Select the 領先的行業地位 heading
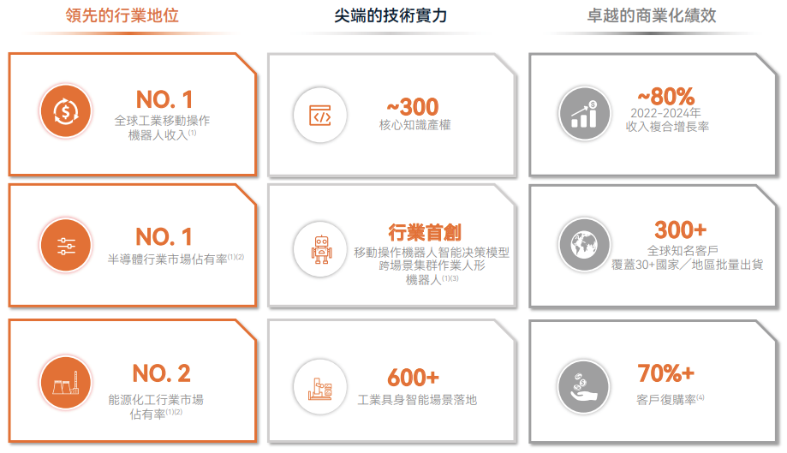 tap(122, 15)
